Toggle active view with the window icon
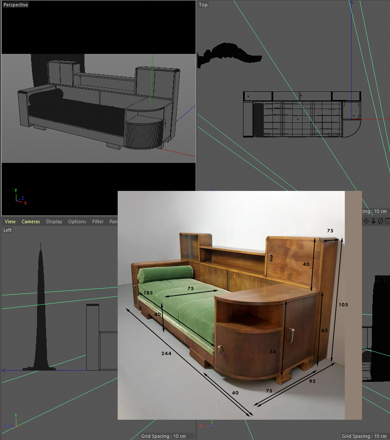Image resolution: width=390 pixels, height=440 pixels. [387, 221]
